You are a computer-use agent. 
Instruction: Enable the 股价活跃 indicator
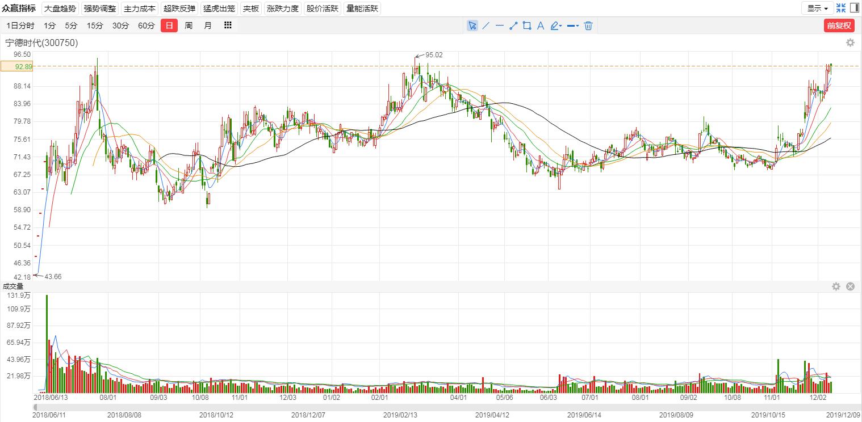[322, 9]
